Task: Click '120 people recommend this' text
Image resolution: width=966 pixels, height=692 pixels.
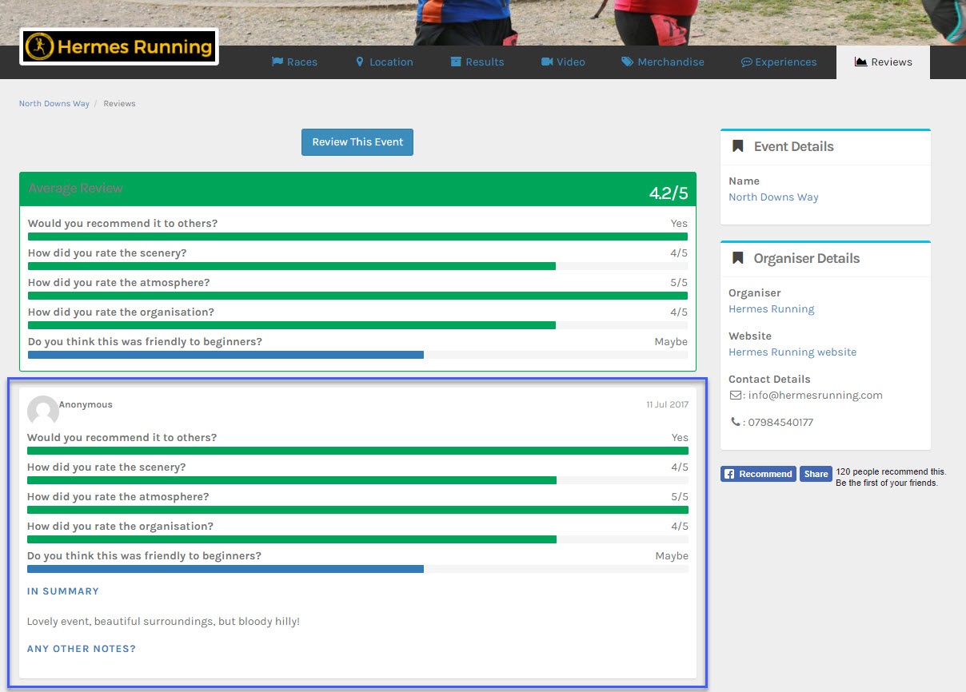Action: (891, 472)
